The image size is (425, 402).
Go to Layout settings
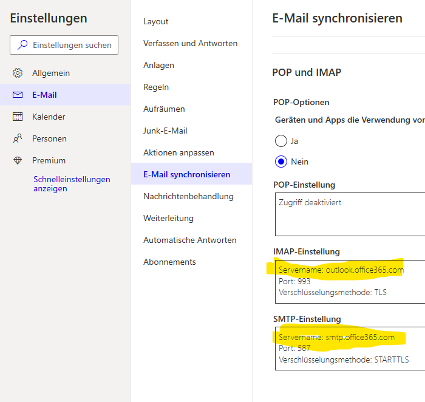click(192, 21)
